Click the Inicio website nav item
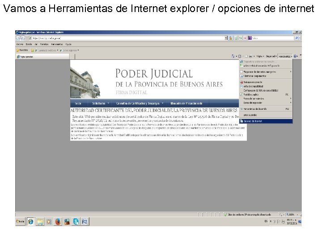Screen dimensions: 322x241 [x=78, y=103]
